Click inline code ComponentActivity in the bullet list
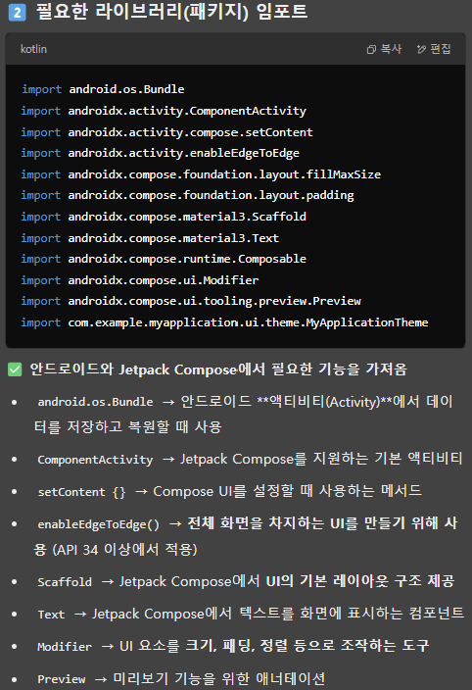This screenshot has width=472, height=690. 95,460
